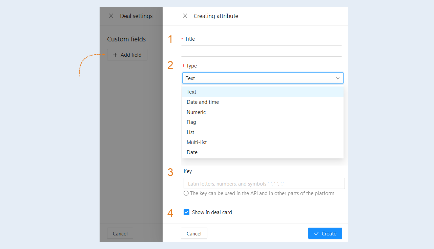This screenshot has height=249, width=434.
Task: Click the Custom fields heading
Action: [126, 39]
